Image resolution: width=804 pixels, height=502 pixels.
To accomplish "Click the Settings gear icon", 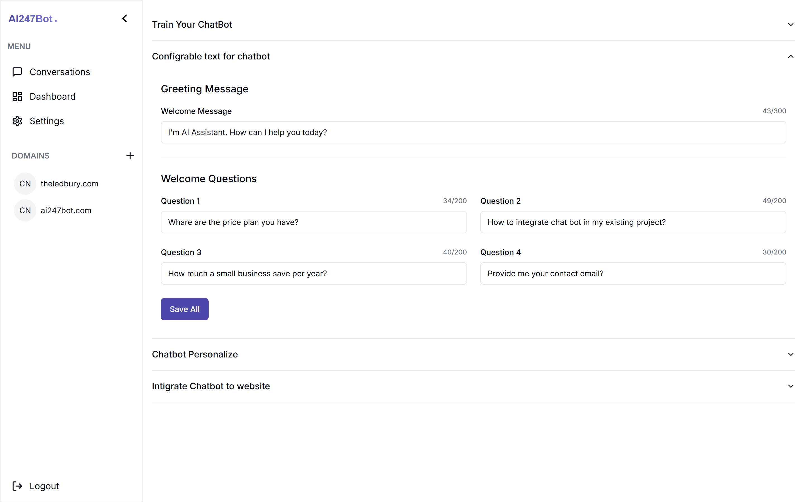I will tap(17, 121).
